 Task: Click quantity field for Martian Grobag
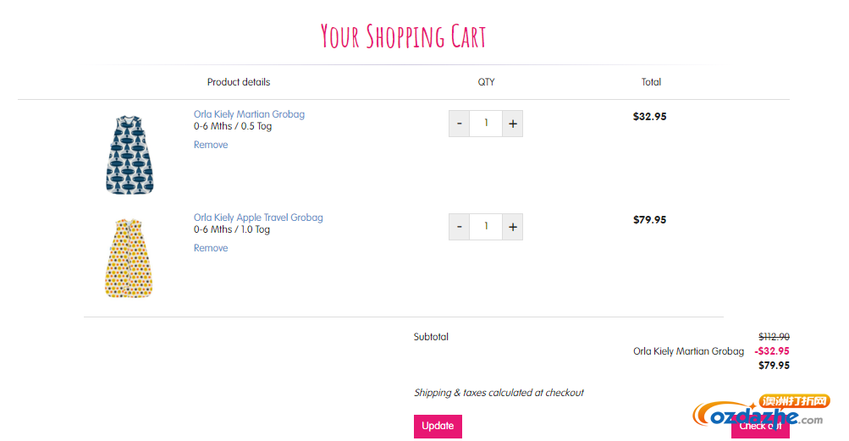486,124
